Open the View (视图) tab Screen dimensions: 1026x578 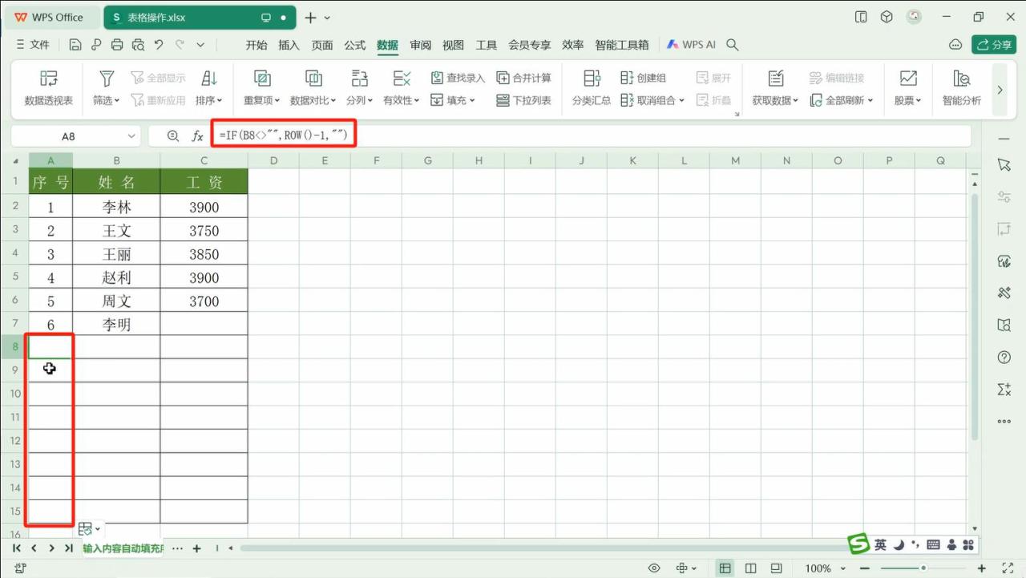coord(454,45)
